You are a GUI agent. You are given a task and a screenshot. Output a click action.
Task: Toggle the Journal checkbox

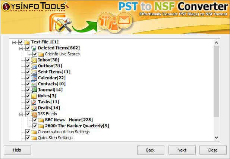click(28, 90)
